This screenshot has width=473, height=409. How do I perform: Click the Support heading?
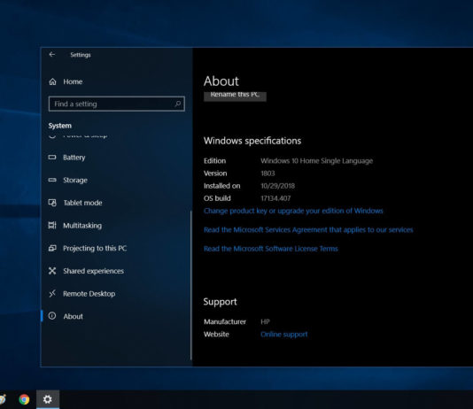[221, 302]
